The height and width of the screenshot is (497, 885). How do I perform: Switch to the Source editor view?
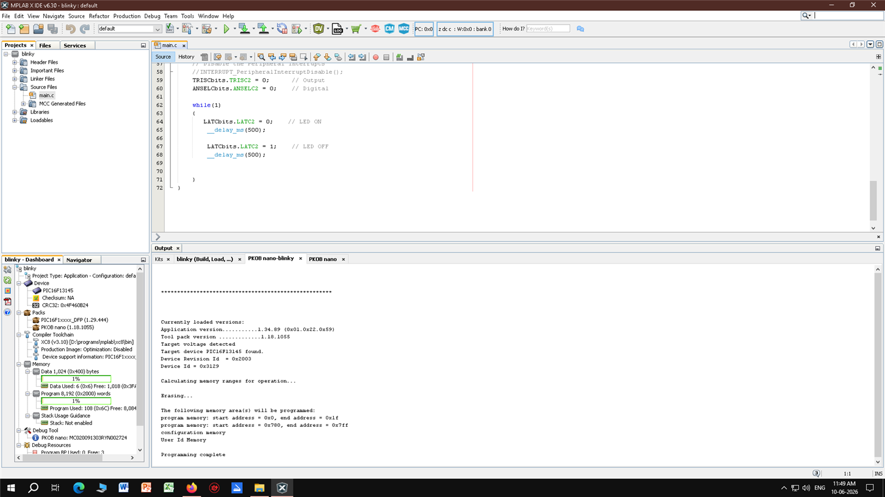163,57
